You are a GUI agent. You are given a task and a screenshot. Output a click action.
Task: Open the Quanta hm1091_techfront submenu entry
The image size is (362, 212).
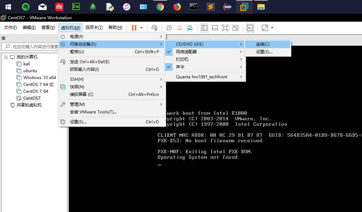pyautogui.click(x=205, y=77)
